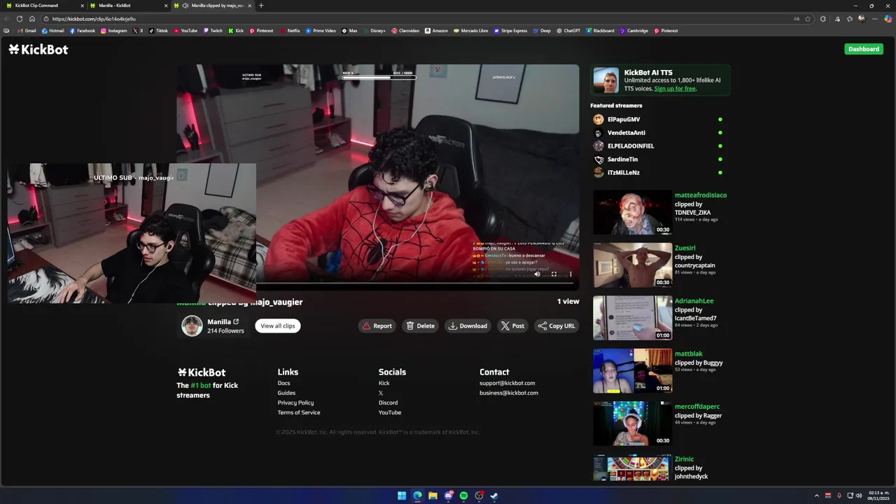This screenshot has height=504, width=896.
Task: Open YouTube bookmark
Action: pos(185,31)
